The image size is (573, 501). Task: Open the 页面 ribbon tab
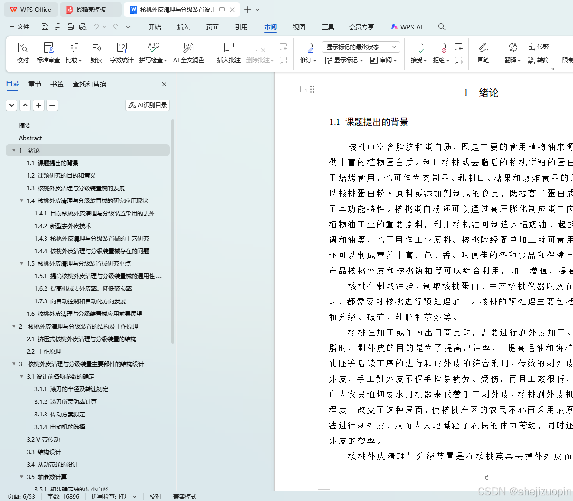point(212,27)
